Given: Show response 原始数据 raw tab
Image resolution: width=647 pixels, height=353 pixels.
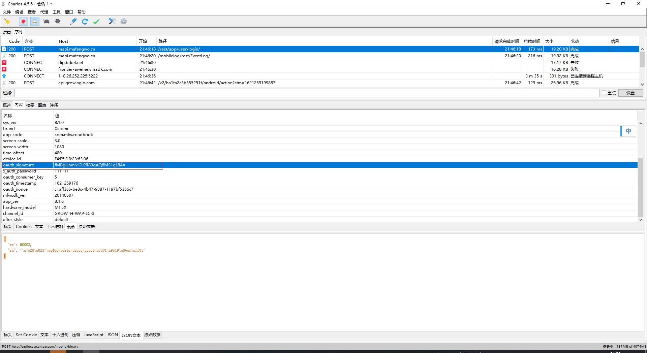Looking at the screenshot, I should pos(152,335).
